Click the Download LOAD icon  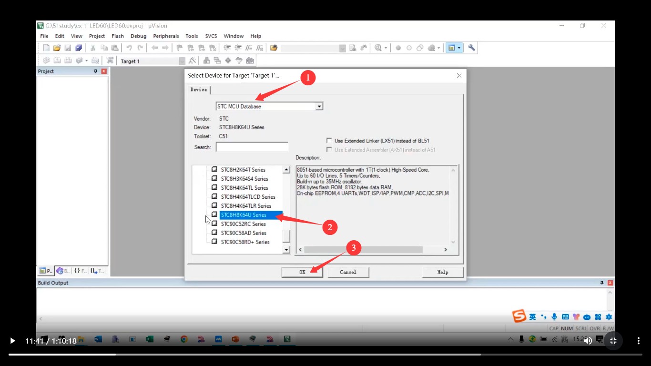(x=110, y=61)
